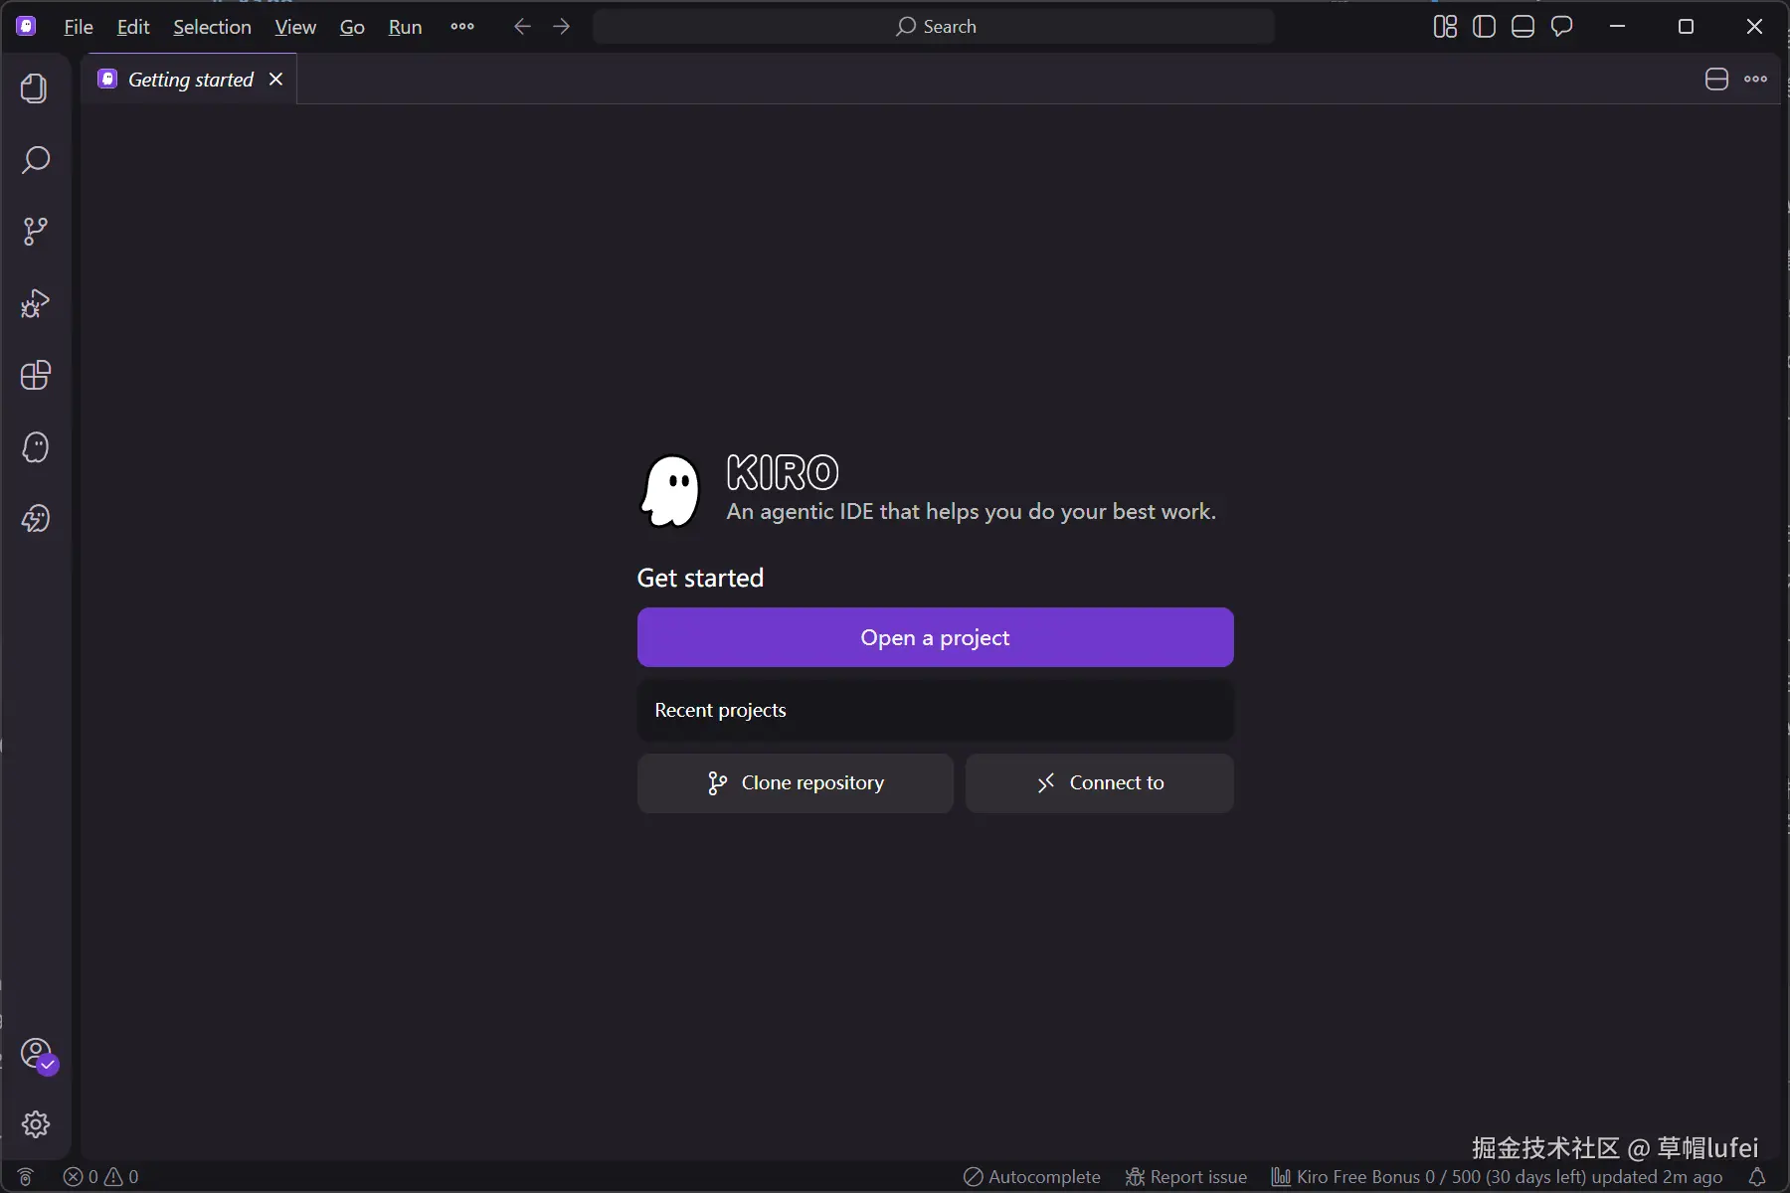Viewport: 1790px width, 1193px height.
Task: Toggle Autocomplete in the status bar
Action: point(1032,1177)
